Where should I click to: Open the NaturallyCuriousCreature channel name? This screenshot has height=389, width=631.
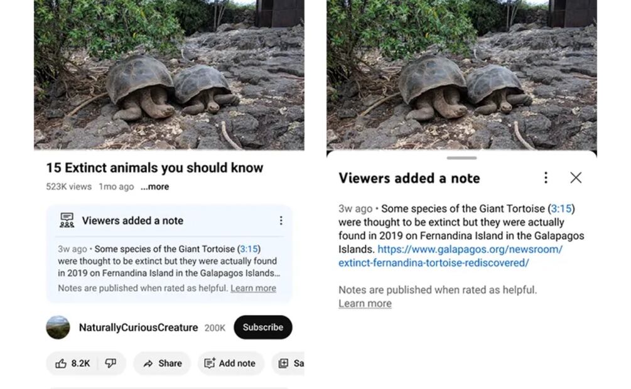tap(138, 328)
